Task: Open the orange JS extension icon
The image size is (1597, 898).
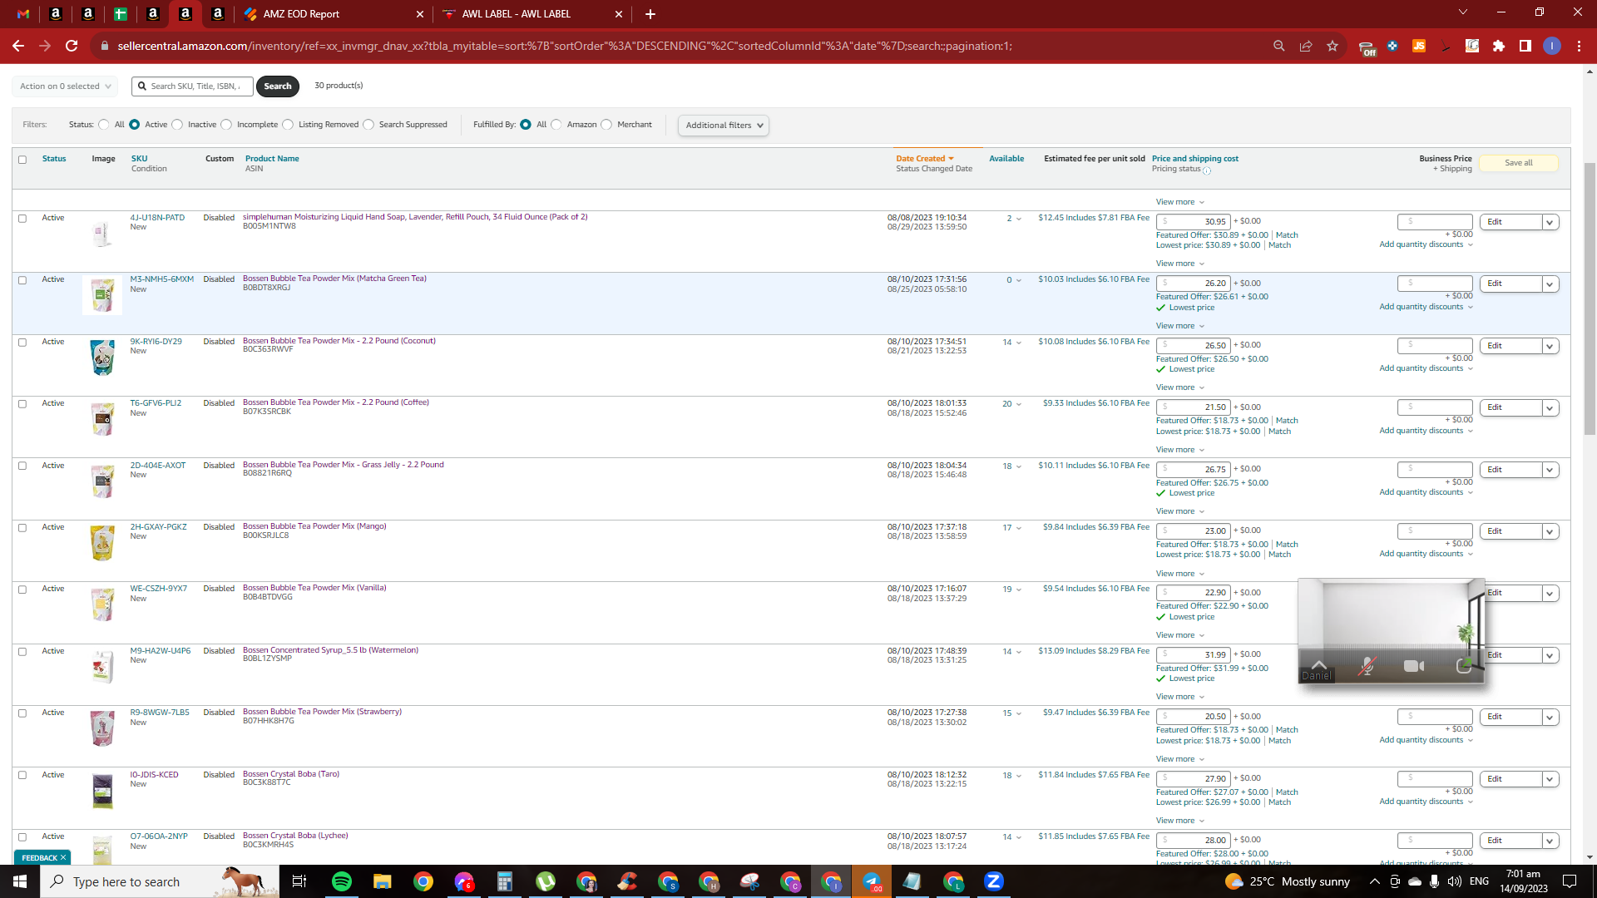Action: pyautogui.click(x=1419, y=46)
